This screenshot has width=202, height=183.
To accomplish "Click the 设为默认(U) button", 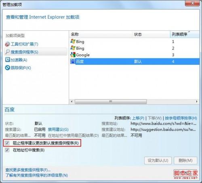I will click(158, 160).
